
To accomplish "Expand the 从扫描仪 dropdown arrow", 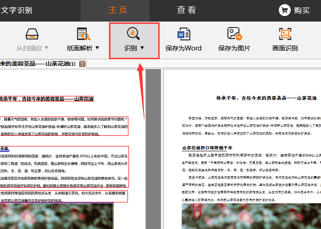I will (46, 48).
